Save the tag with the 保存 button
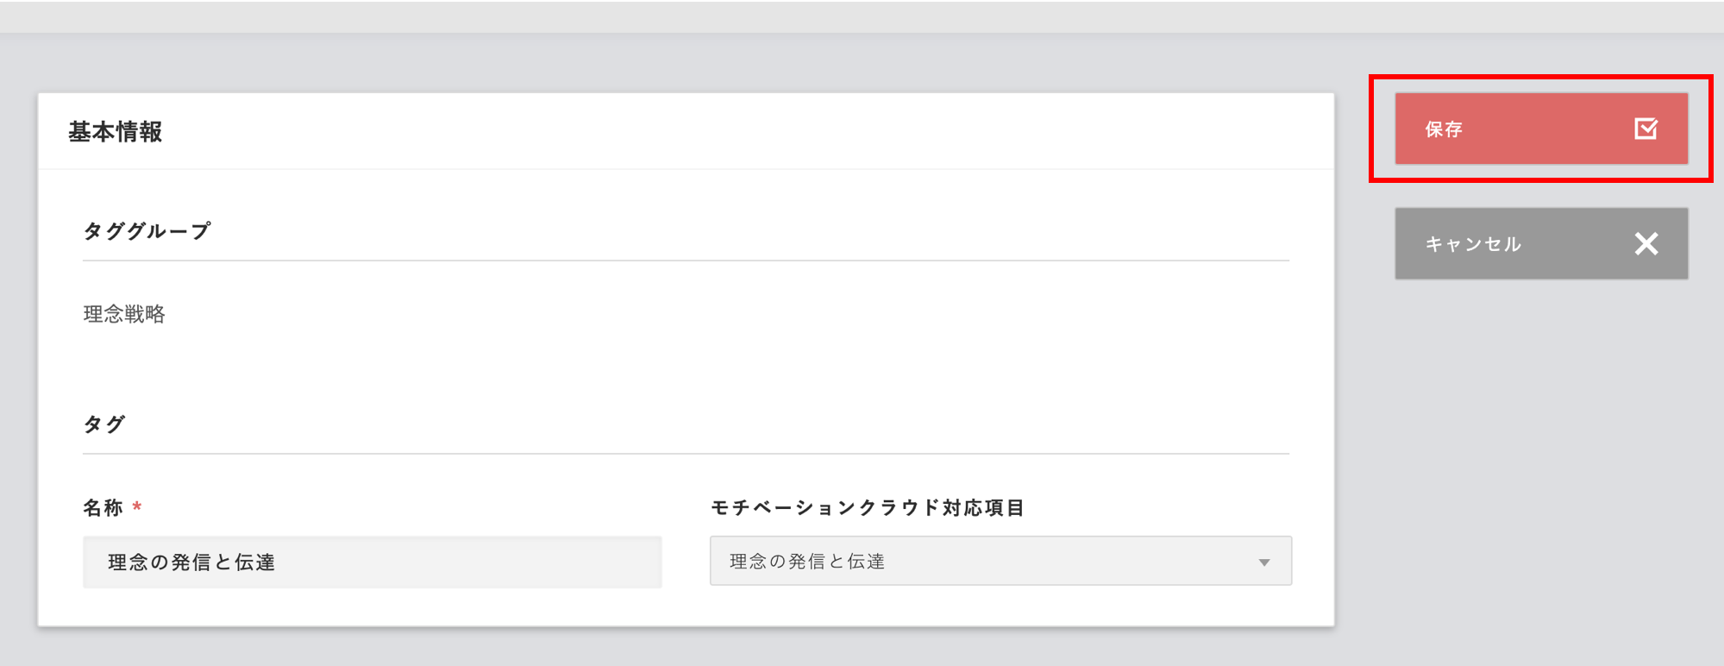This screenshot has height=666, width=1724. click(1540, 129)
